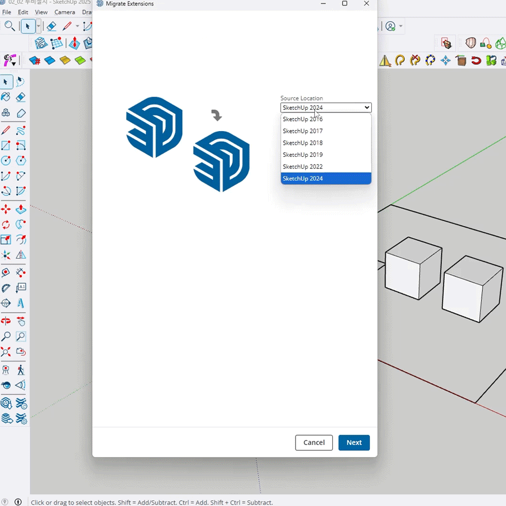Viewport: 506px width, 506px height.
Task: Select the Paint Bucket tool
Action: pos(6,97)
